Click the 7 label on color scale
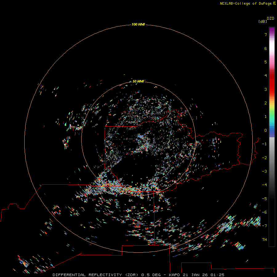This screenshot has height=277, width=277. tap(266, 34)
